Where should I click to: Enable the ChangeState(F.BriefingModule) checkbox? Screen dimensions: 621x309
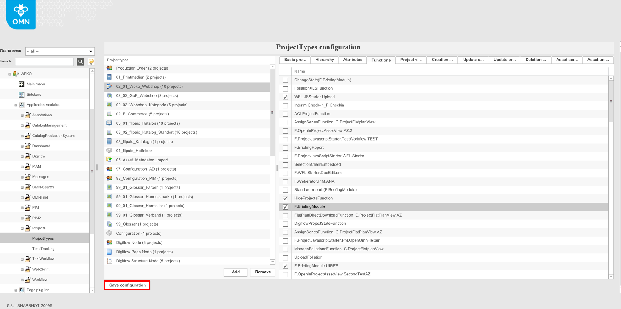[285, 80]
